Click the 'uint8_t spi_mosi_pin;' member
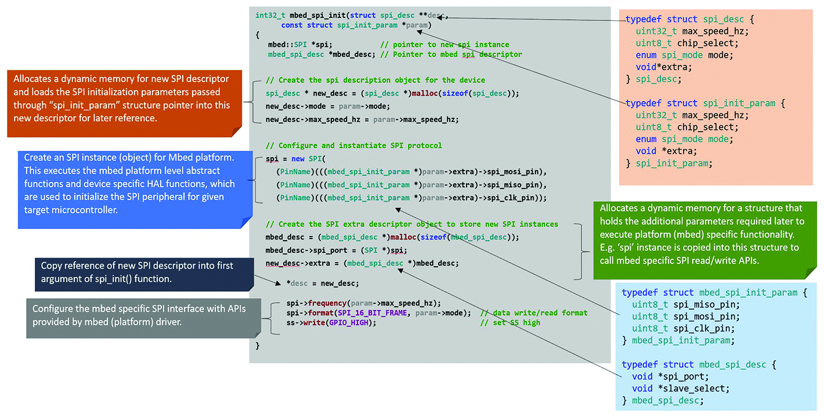 (x=686, y=317)
